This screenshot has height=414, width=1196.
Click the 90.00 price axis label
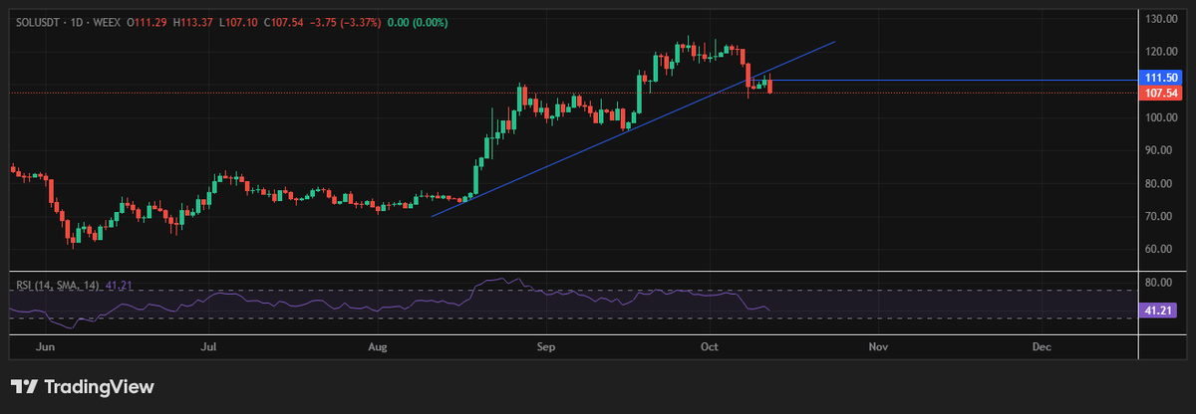pos(1159,150)
